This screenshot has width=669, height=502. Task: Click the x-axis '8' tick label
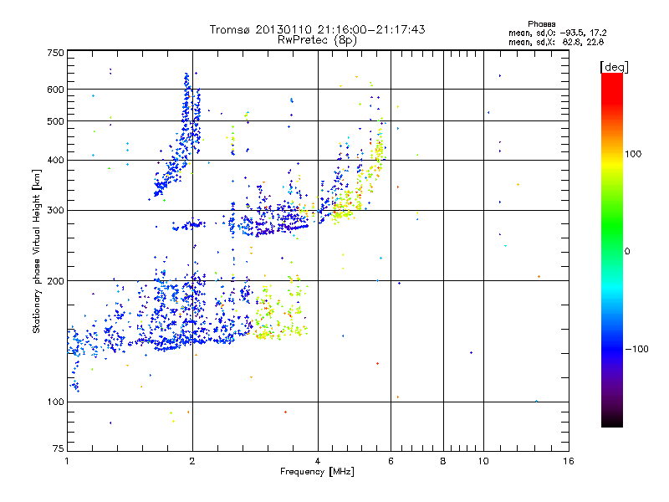[x=443, y=461]
